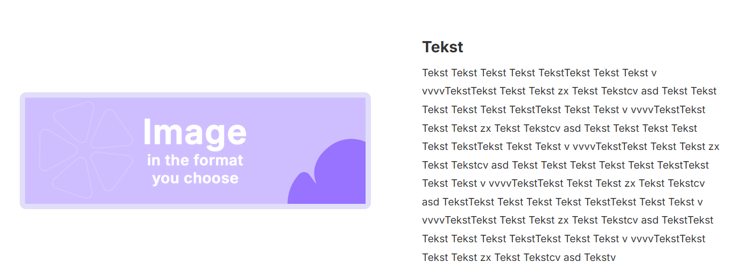Click the lone "v" ending the first line
This screenshot has width=745, height=278.
tap(654, 73)
